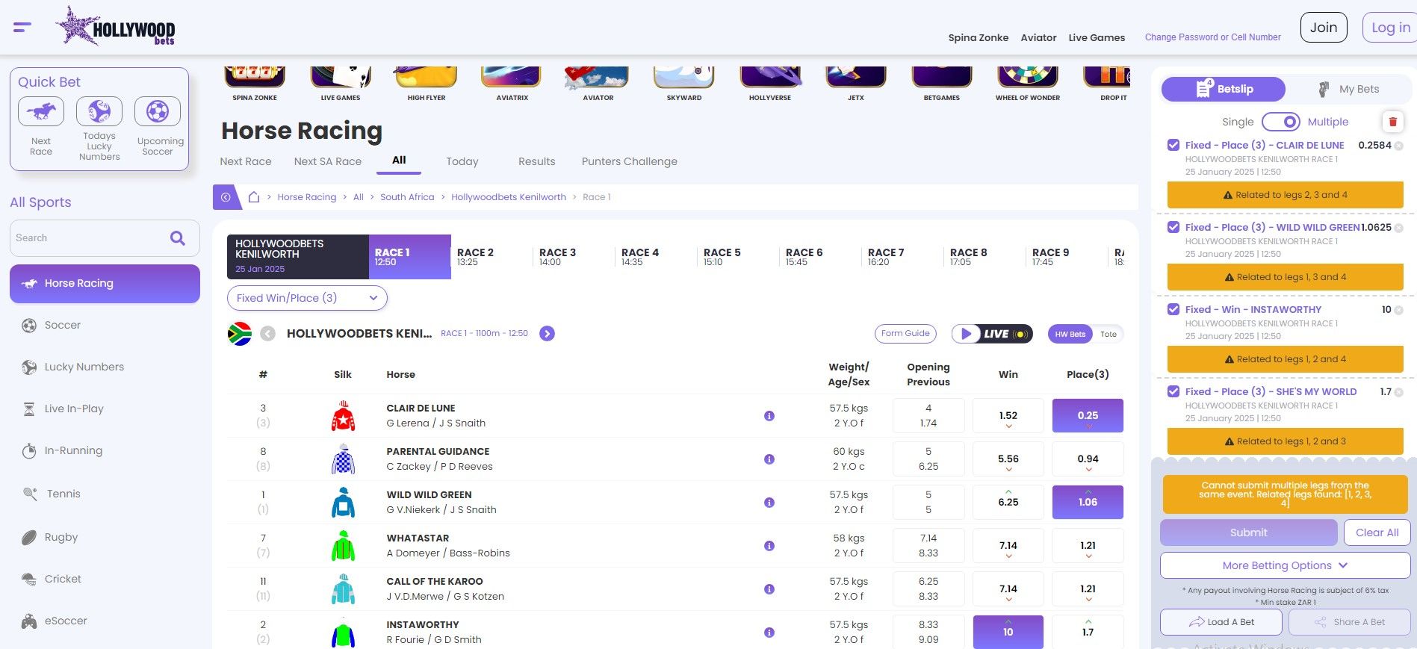Uncheck the Clair De Lune betslip checkbox
This screenshot has height=649, width=1417.
pos(1173,145)
